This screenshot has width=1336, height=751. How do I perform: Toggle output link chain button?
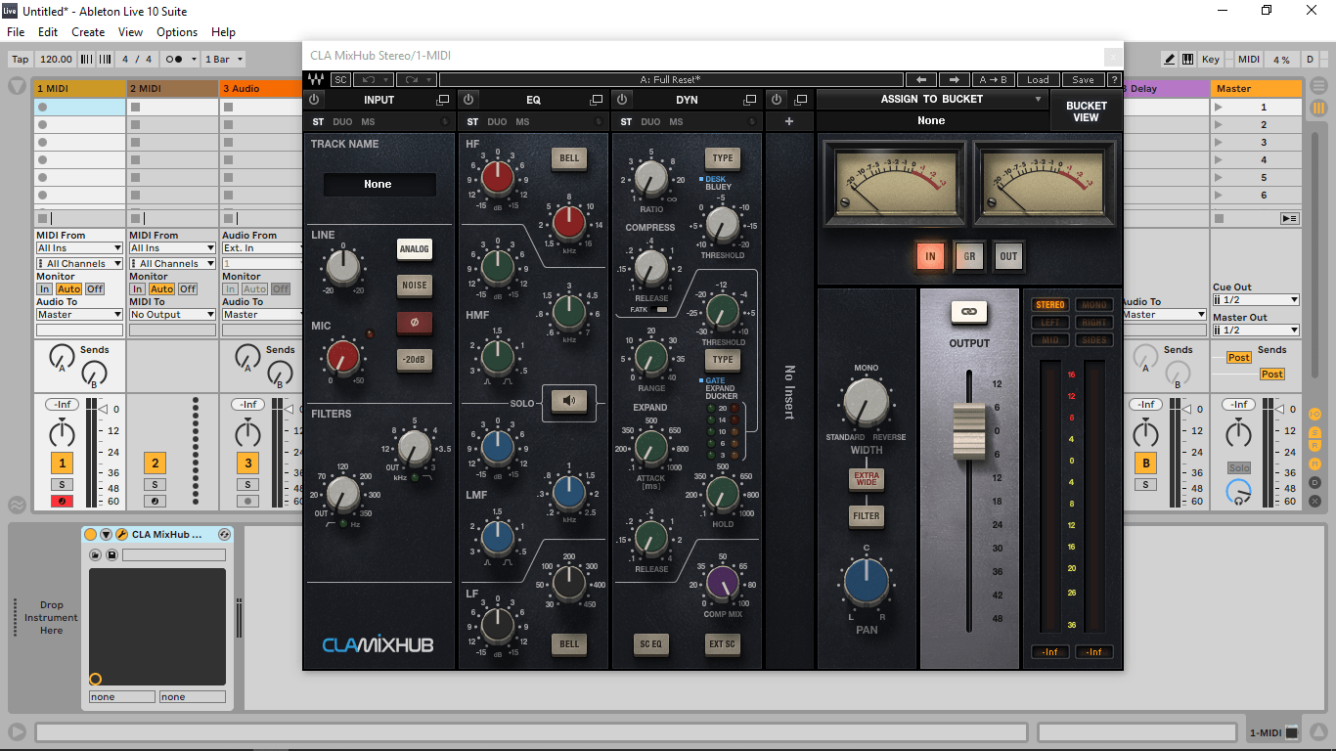click(x=969, y=312)
